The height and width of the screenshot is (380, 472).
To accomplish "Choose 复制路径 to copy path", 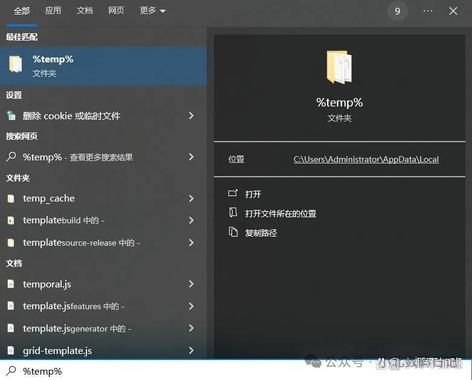I will tap(261, 232).
